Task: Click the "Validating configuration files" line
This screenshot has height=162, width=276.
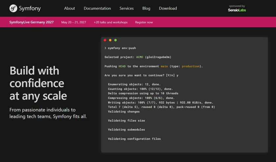Action: pyautogui.click(x=134, y=139)
